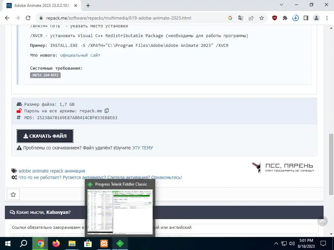Screen dimensions: 334x250
Task: Click the translate page icon
Action: (240, 18)
